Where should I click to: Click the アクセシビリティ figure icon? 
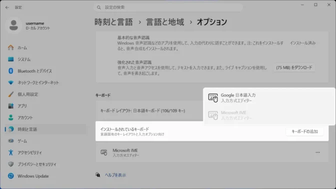(10, 152)
